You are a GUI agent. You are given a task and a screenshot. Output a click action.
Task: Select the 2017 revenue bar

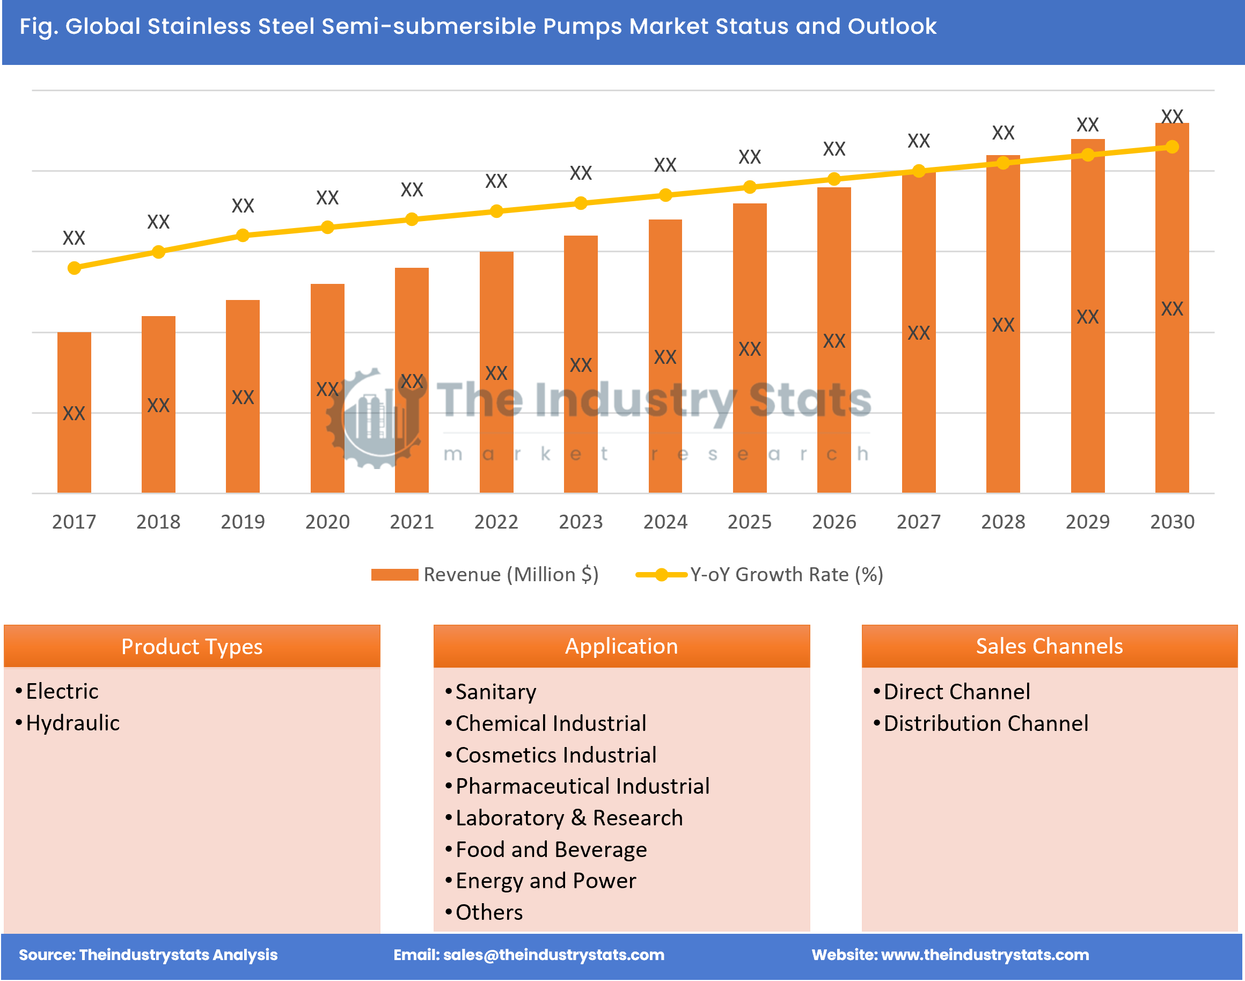click(74, 412)
